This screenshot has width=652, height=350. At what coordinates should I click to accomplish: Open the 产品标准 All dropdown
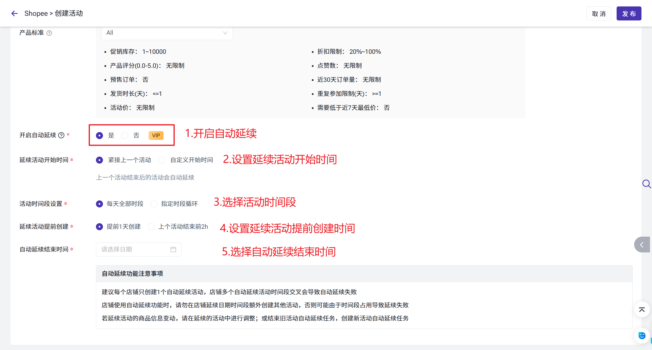pyautogui.click(x=167, y=33)
